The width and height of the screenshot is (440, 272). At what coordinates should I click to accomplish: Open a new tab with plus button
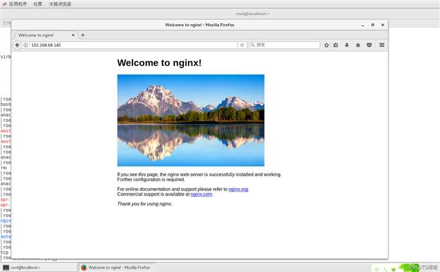[x=82, y=35]
